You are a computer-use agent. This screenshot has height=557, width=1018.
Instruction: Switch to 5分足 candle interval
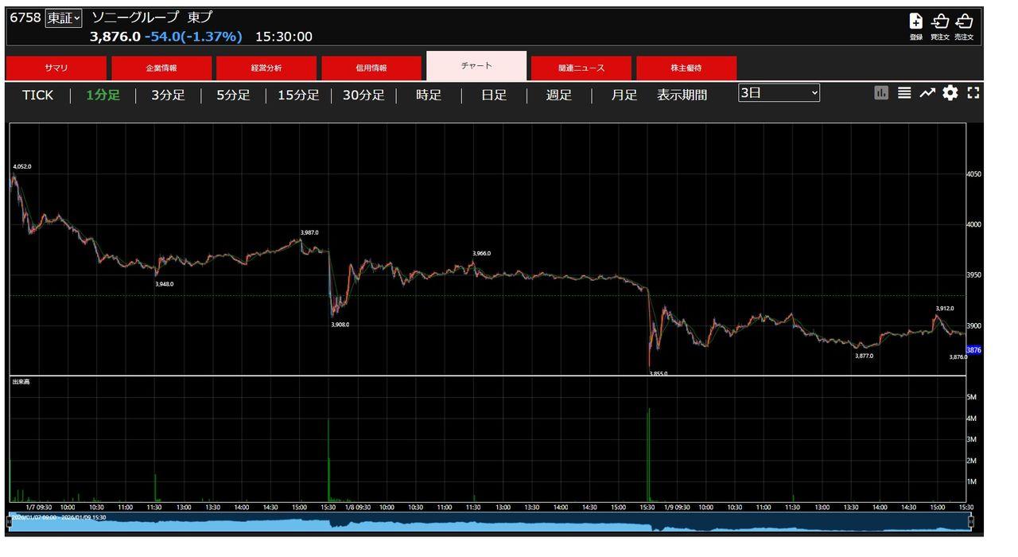tap(233, 95)
